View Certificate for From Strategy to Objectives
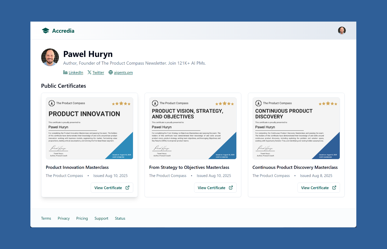This screenshot has height=249, width=387. point(215,188)
